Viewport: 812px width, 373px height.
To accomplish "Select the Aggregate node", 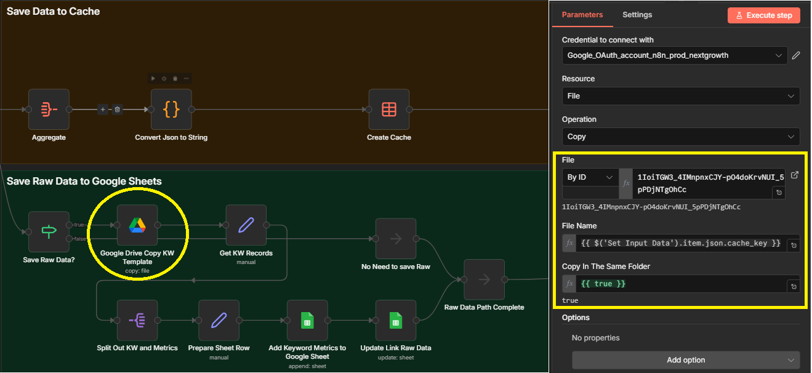I will (49, 110).
